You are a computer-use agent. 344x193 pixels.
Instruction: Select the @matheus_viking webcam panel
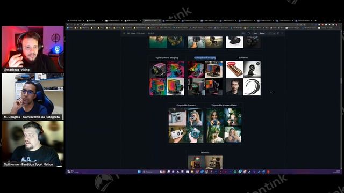(x=33, y=49)
